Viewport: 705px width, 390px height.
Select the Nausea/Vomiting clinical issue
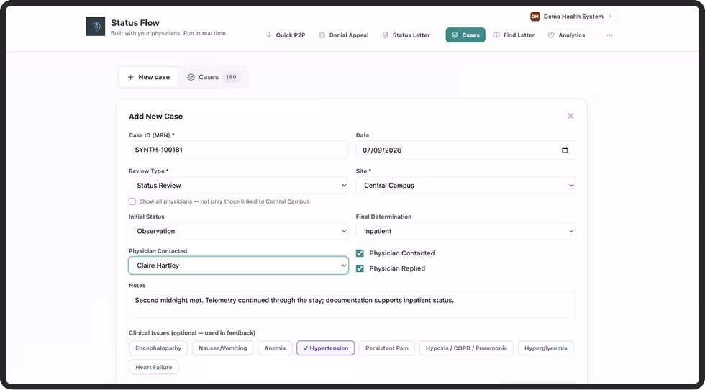point(223,348)
